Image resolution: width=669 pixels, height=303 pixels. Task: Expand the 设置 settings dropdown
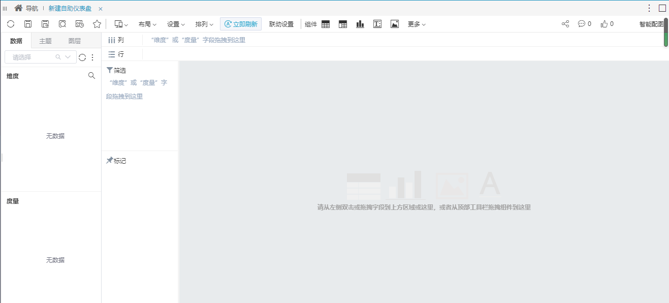pos(175,23)
